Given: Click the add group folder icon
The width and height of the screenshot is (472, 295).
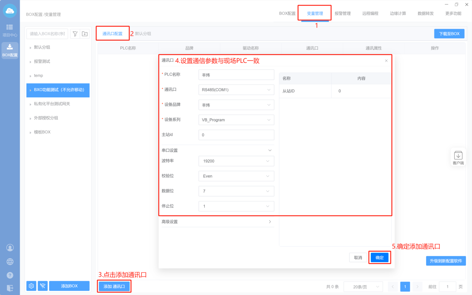Looking at the screenshot, I should (x=85, y=34).
